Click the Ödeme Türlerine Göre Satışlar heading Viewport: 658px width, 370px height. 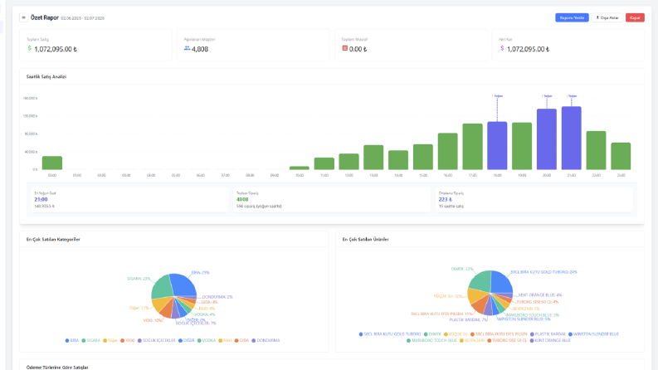coord(57,367)
